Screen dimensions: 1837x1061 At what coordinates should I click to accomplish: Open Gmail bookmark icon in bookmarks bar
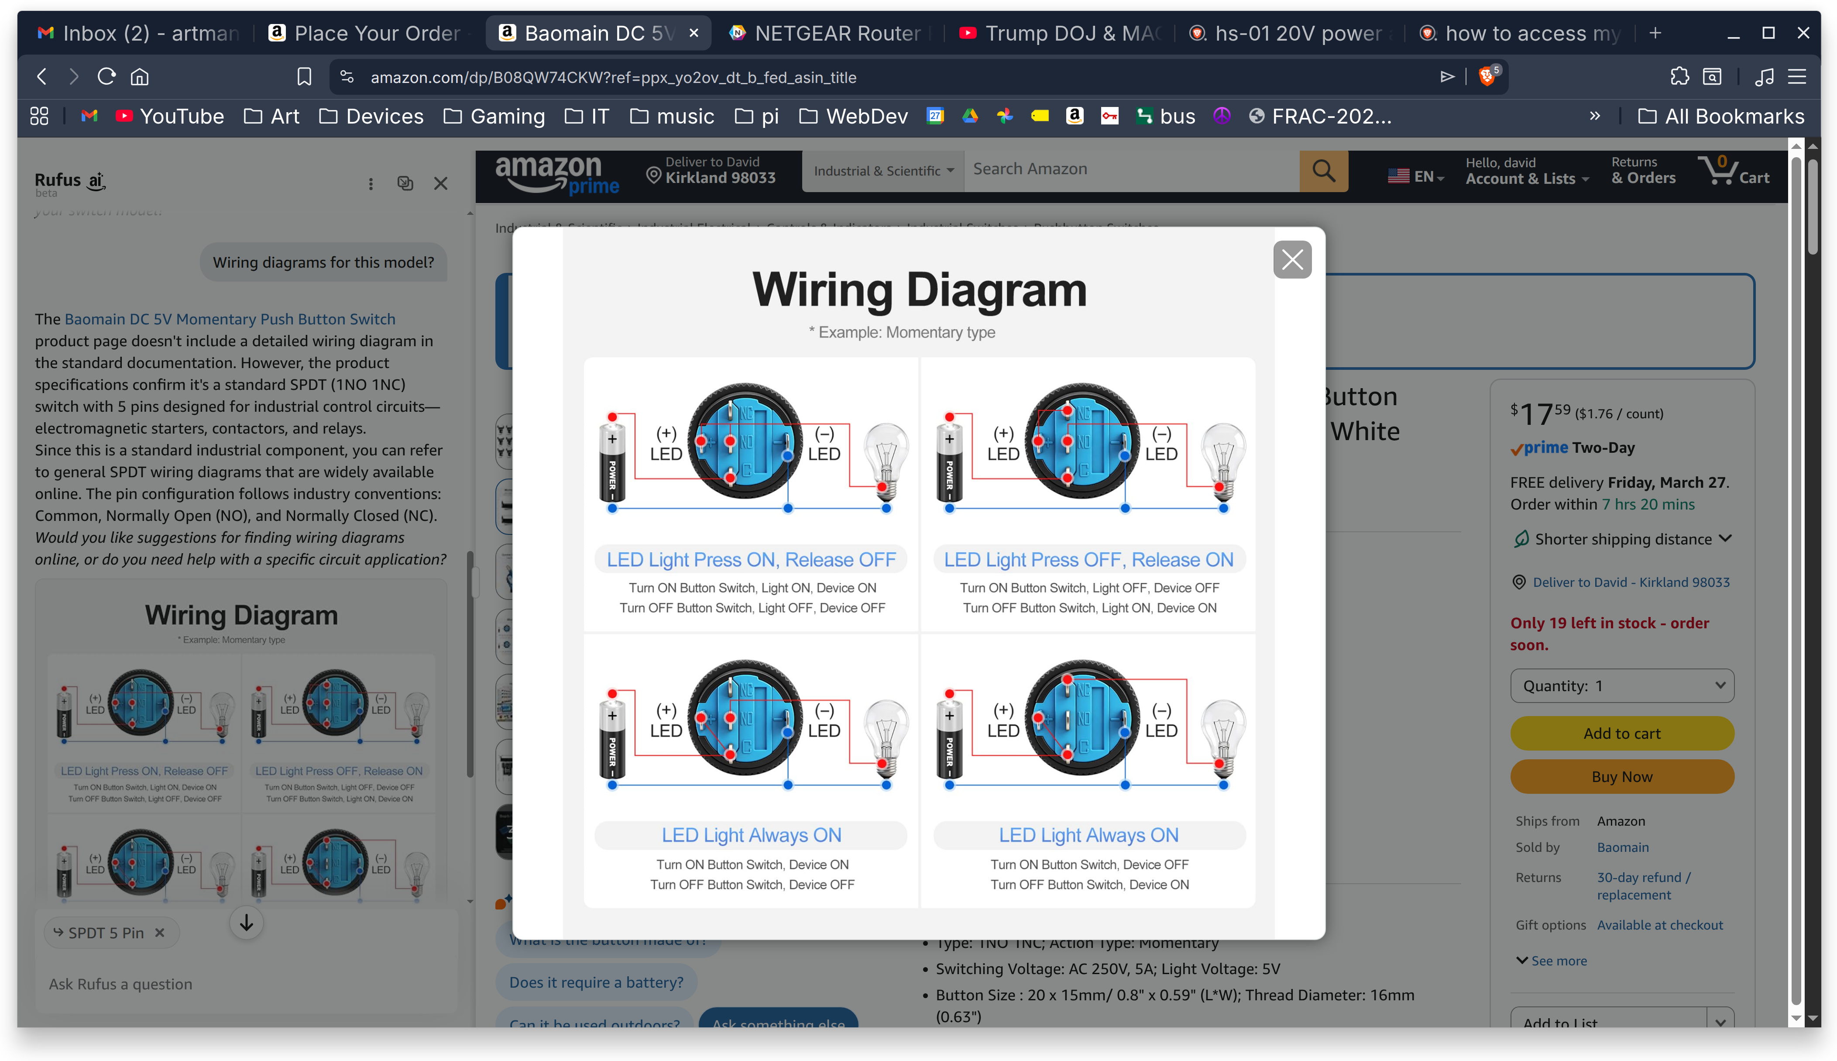pyautogui.click(x=89, y=116)
